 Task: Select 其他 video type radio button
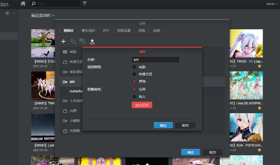point(134,81)
